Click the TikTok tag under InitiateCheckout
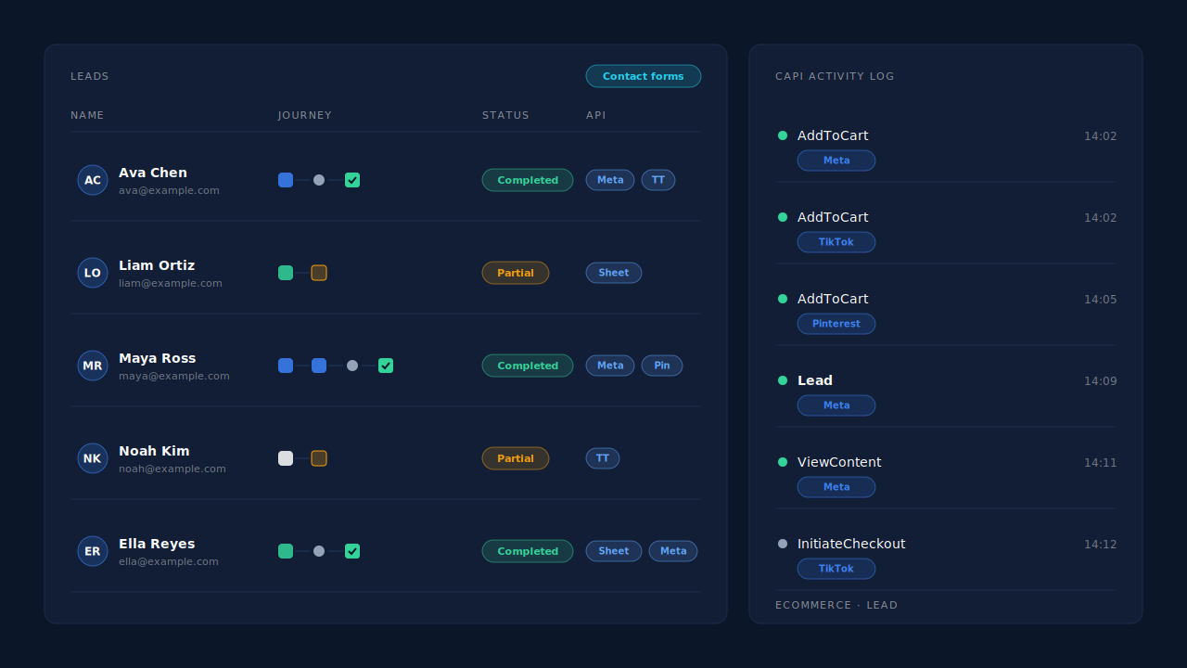 pos(836,569)
